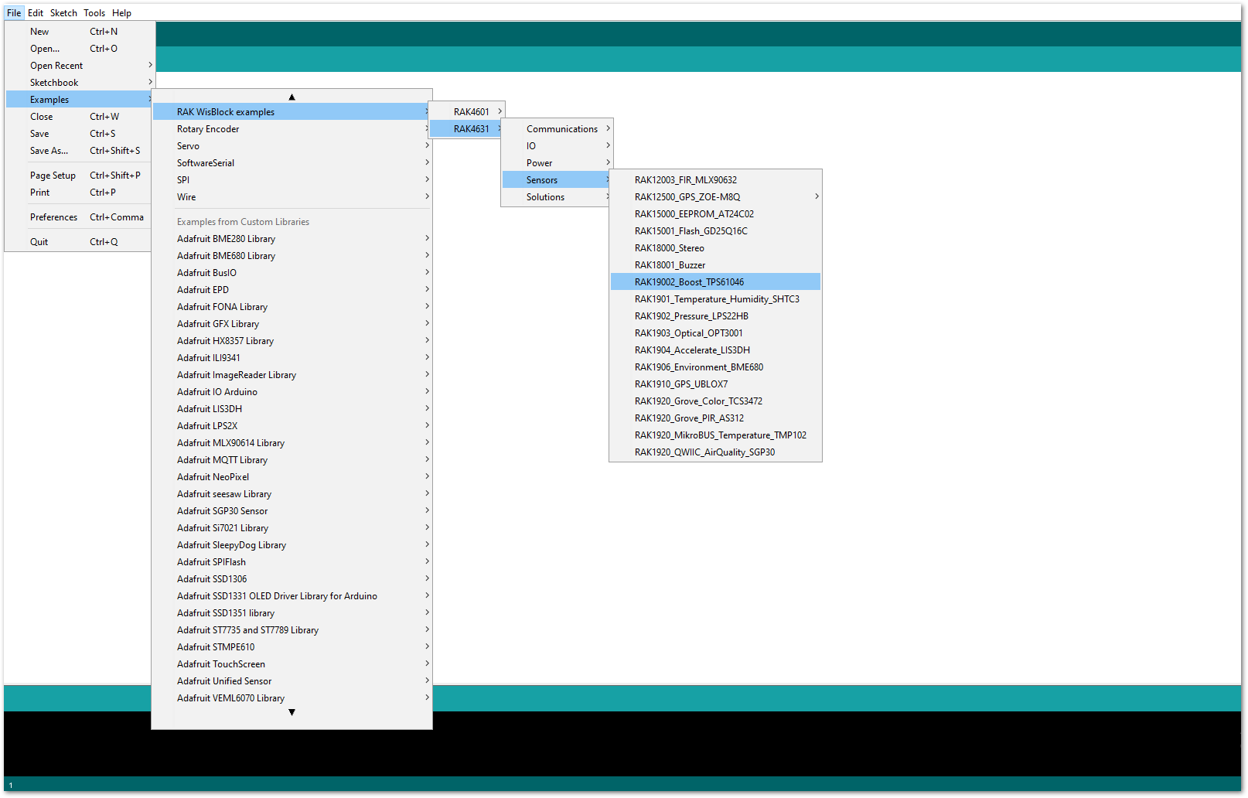Open Adafruit VEML6070 Library examples
This screenshot has height=798, width=1248.
tap(292, 698)
